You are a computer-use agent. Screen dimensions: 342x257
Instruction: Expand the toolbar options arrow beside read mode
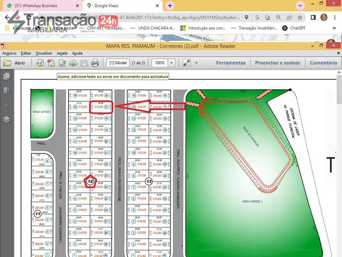pos(196,63)
